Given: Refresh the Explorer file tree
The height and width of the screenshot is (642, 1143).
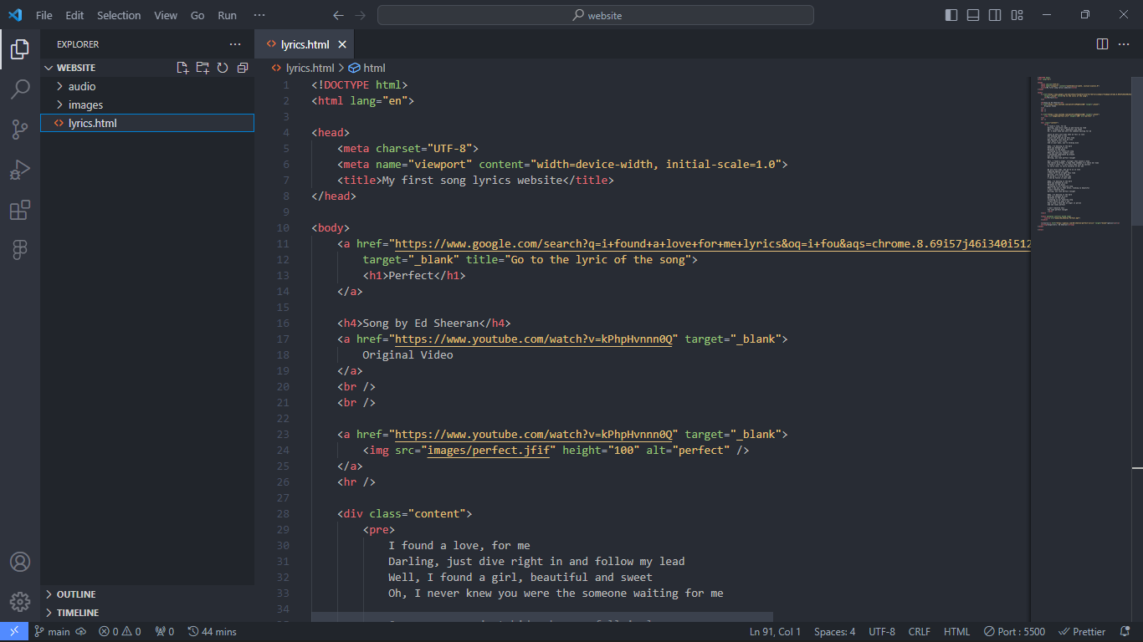Looking at the screenshot, I should pos(223,68).
